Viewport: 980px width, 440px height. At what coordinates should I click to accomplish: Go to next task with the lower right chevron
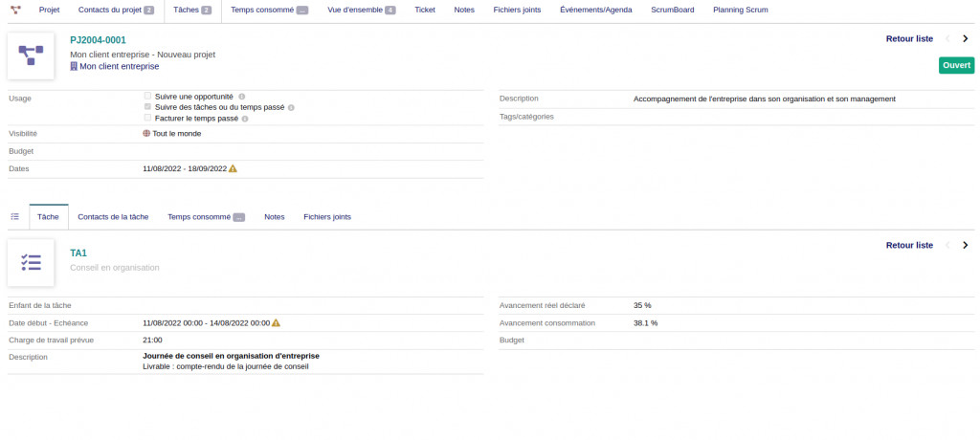965,246
